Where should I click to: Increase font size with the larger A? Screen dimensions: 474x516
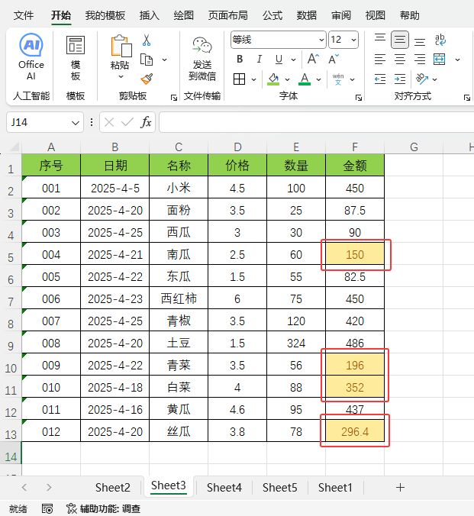point(313,59)
